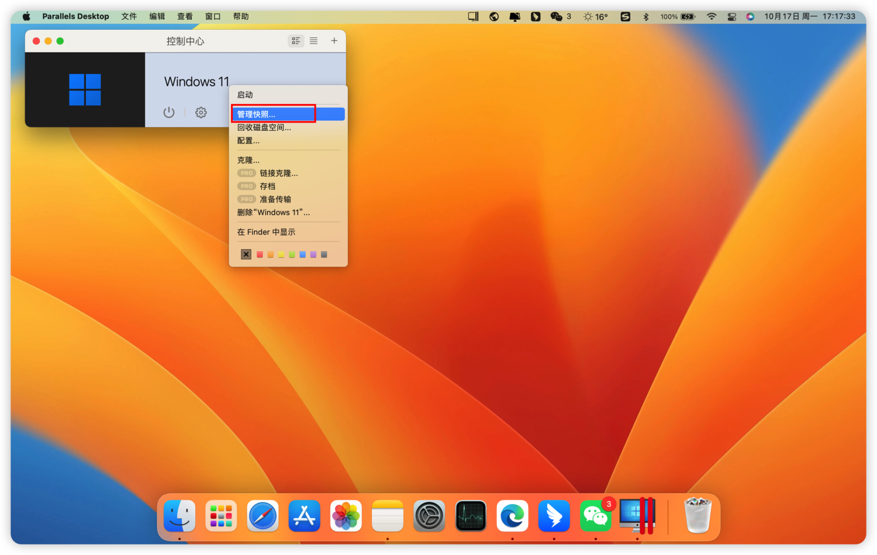
Task: Open the Apple menu
Action: pyautogui.click(x=26, y=16)
